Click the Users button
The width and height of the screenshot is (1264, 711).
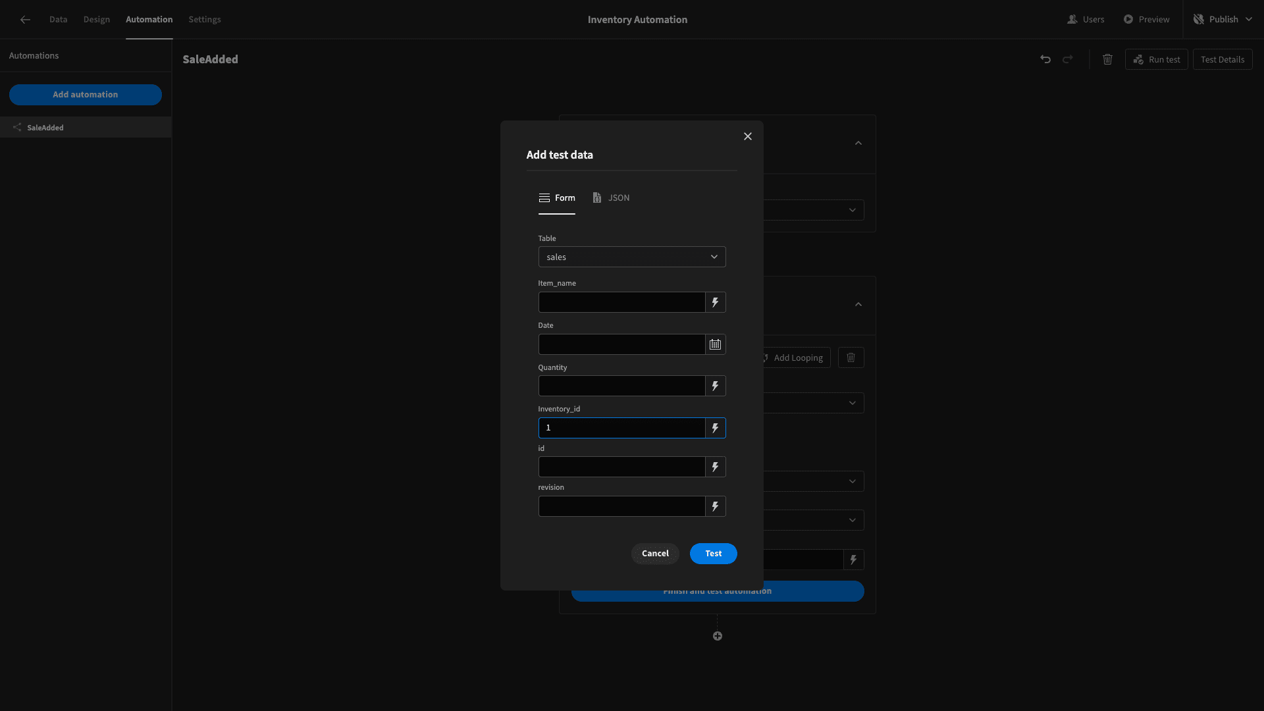pos(1086,20)
